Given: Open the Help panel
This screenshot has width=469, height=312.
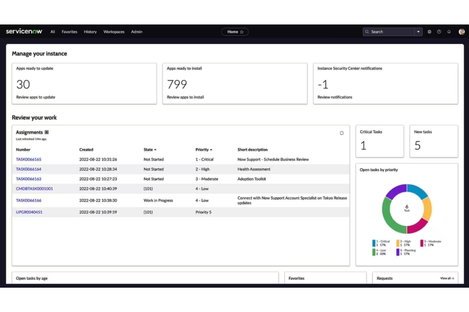Looking at the screenshot, I should 439,32.
